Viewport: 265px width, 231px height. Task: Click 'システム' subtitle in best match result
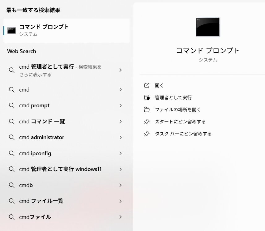tap(28, 34)
